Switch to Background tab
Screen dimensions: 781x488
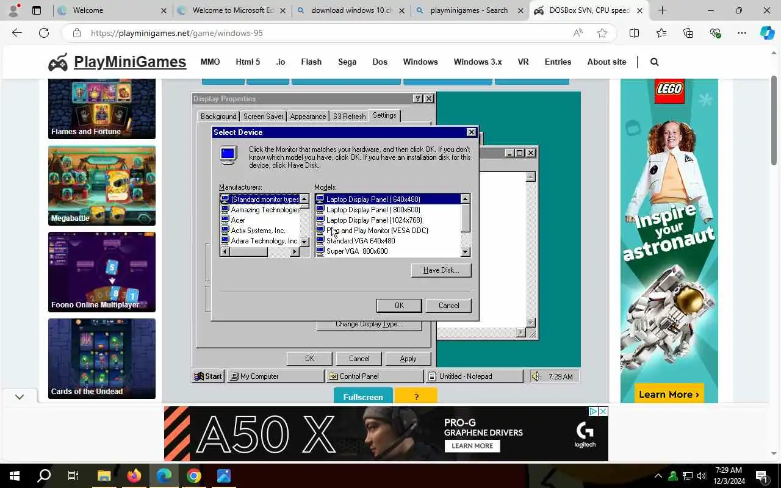pos(218,117)
